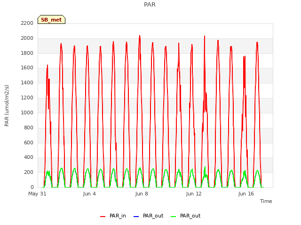The width and height of the screenshot is (301, 225).
Task: Toggle the PAR_in legend label
Action: tap(118, 216)
